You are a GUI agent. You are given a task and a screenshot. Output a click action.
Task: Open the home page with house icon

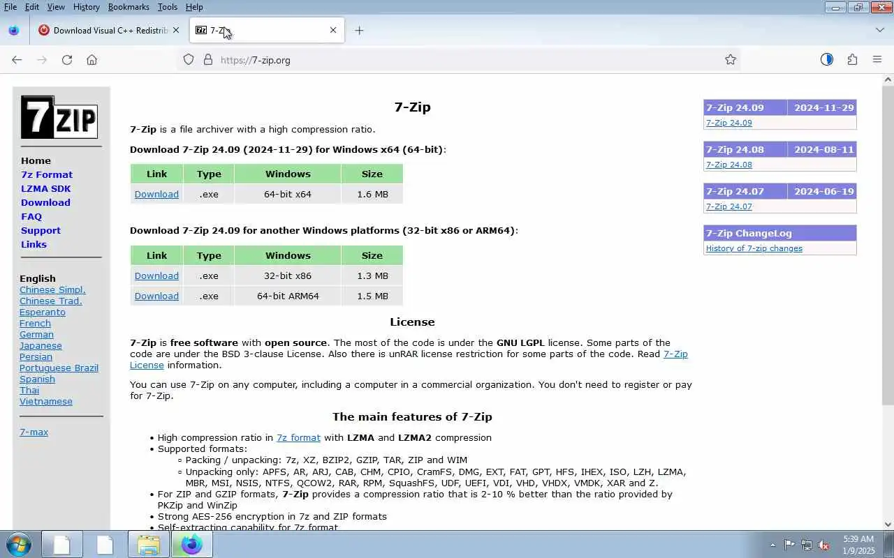[91, 60]
